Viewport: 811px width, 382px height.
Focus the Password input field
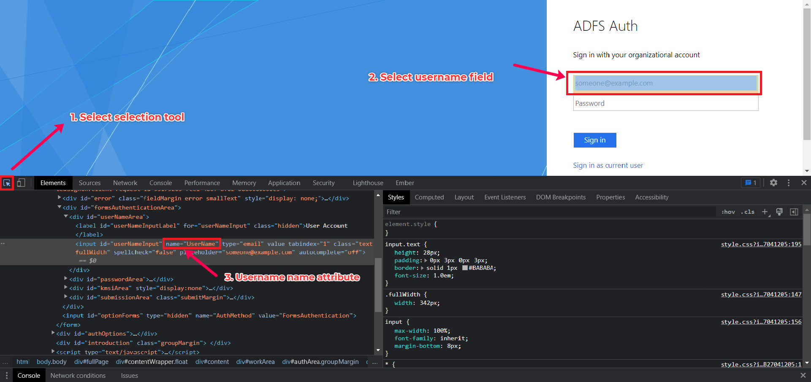pyautogui.click(x=666, y=103)
